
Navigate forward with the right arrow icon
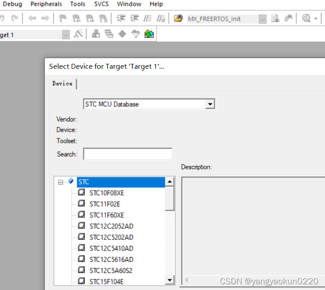tap(45, 18)
